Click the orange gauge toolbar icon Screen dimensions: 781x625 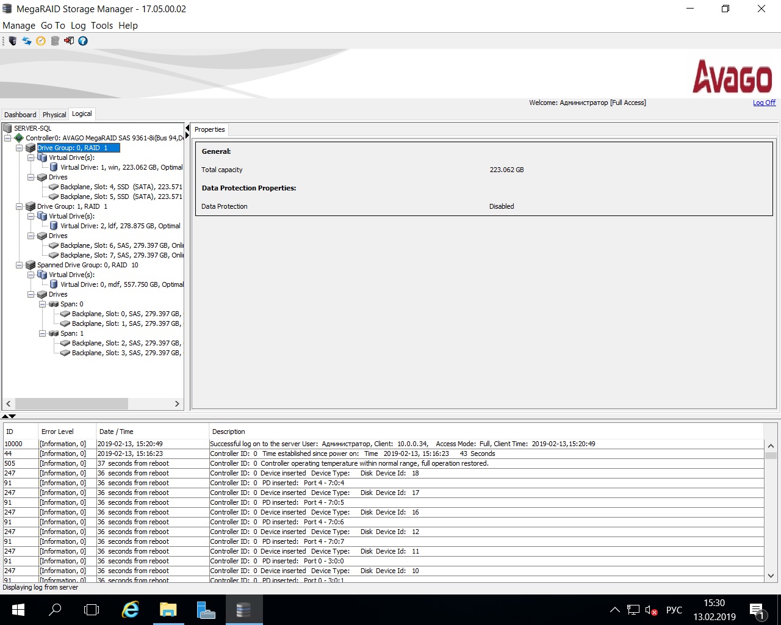pos(41,41)
